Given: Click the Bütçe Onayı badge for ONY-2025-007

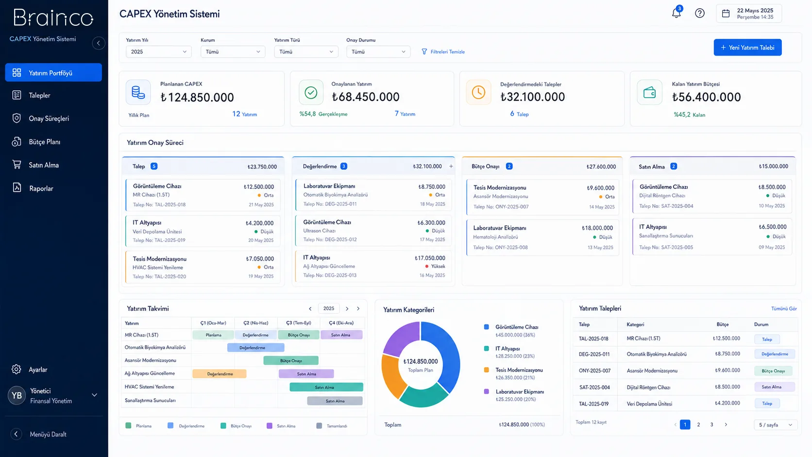Looking at the screenshot, I should tap(773, 371).
